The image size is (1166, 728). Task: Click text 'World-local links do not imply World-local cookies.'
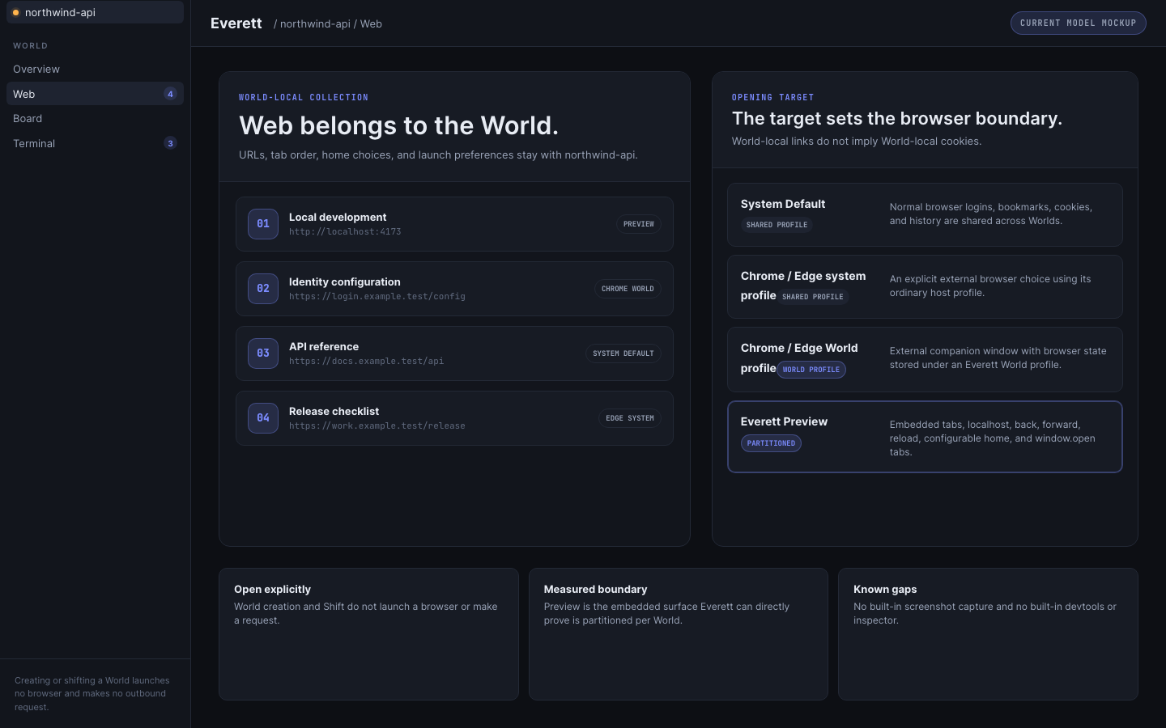[857, 141]
